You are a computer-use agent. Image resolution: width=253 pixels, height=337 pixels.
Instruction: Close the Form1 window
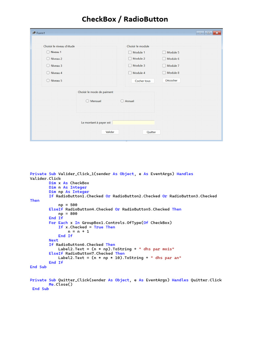coord(217,33)
